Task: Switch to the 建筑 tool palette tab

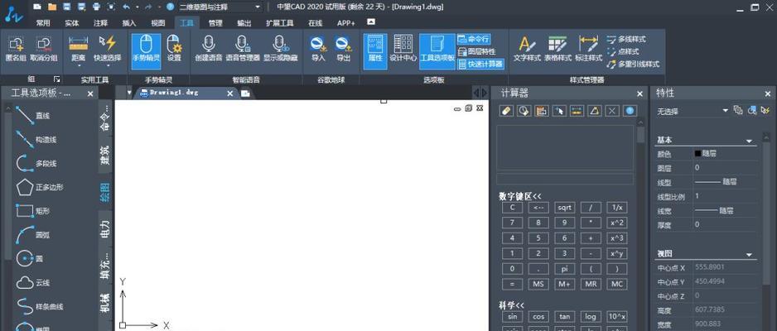Action: tap(105, 155)
